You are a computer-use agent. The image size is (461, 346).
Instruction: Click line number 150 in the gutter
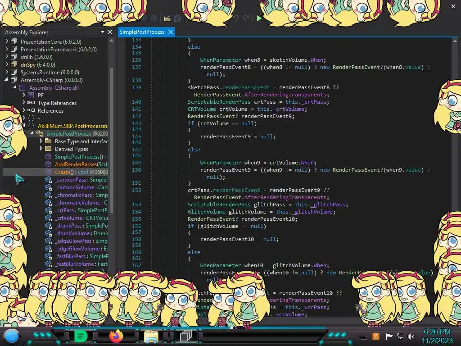pos(136,170)
